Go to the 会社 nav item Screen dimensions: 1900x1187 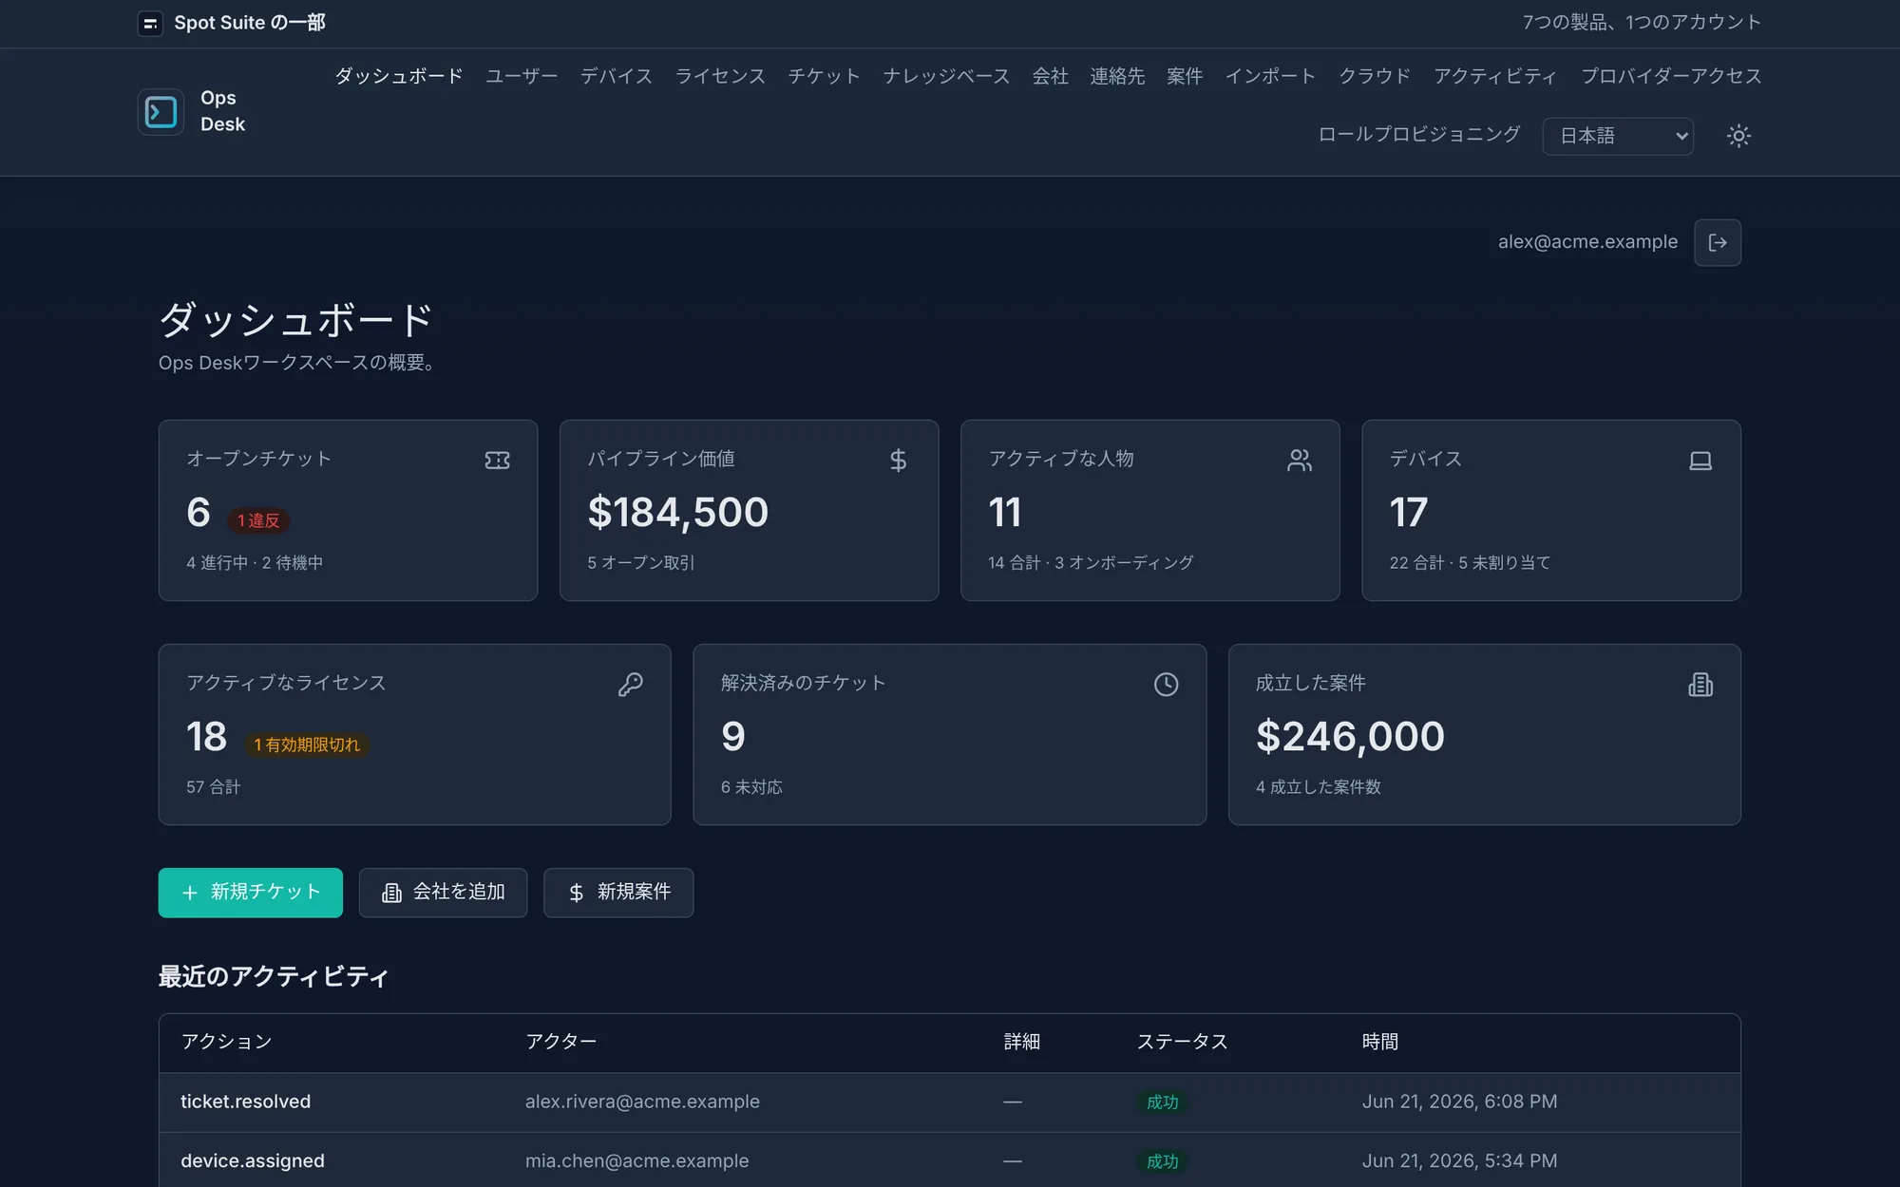click(1051, 76)
